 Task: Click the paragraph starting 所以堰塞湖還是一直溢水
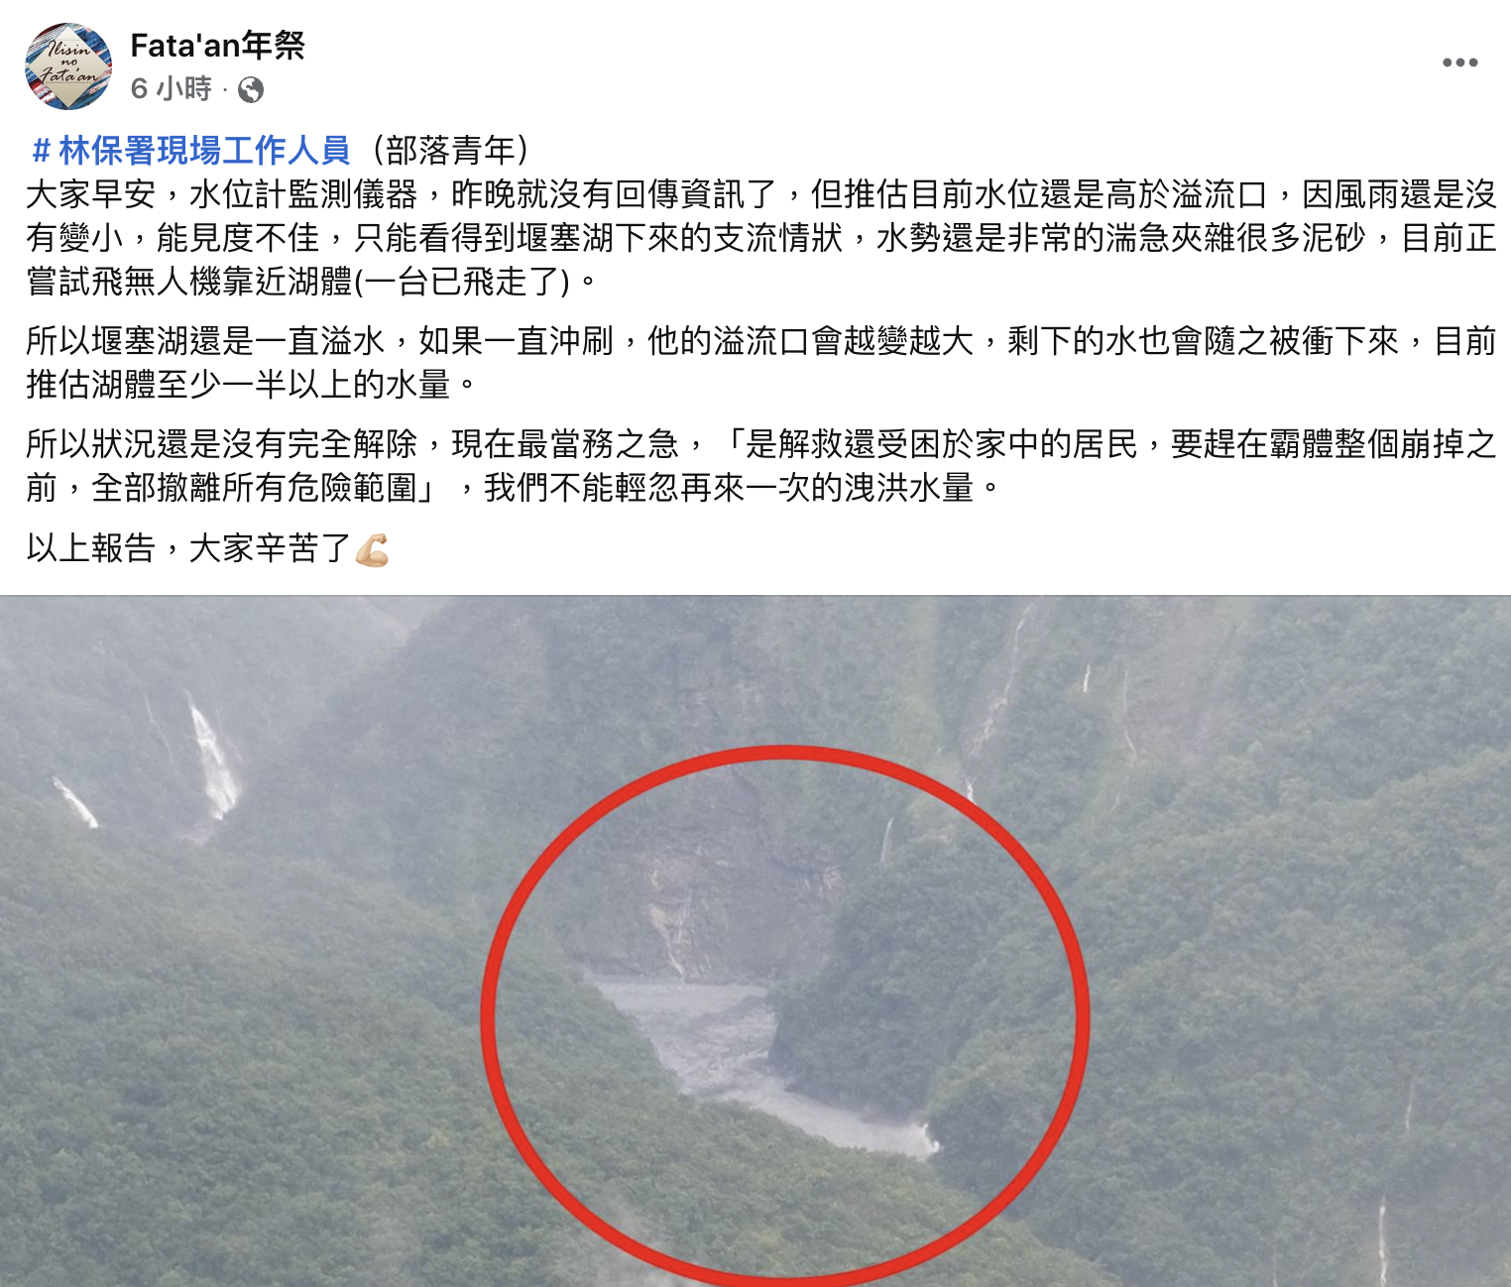pyautogui.click(x=760, y=363)
